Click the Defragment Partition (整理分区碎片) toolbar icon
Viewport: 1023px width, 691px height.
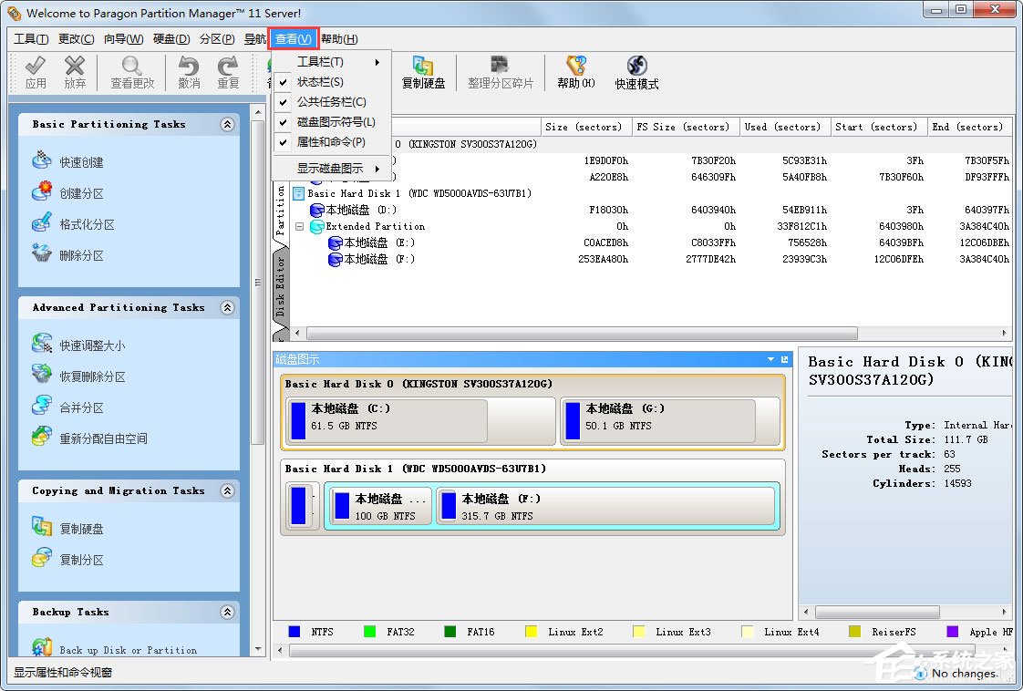tap(500, 66)
